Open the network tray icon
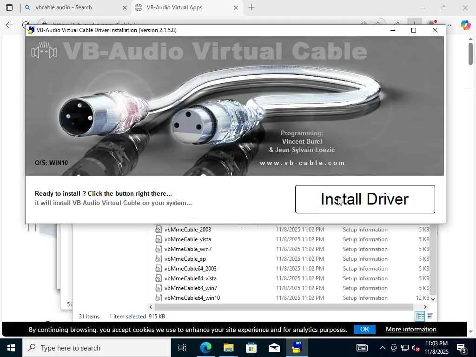476x357 pixels. [x=405, y=348]
